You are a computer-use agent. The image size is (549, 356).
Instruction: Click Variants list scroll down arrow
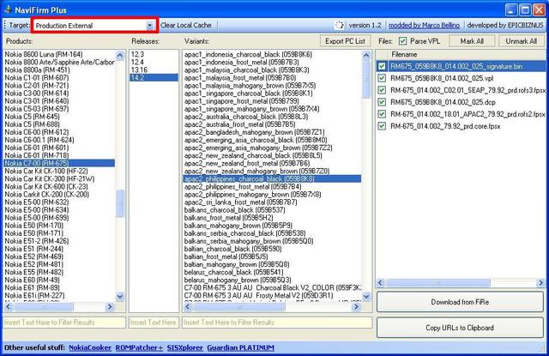point(366,297)
